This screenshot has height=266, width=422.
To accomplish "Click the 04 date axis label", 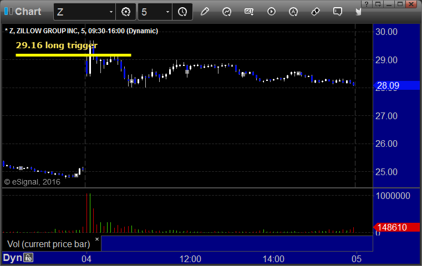I will pyautogui.click(x=87, y=259).
